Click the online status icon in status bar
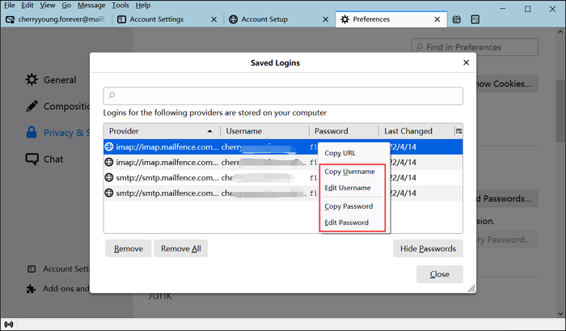This screenshot has height=331, width=566. [8, 324]
